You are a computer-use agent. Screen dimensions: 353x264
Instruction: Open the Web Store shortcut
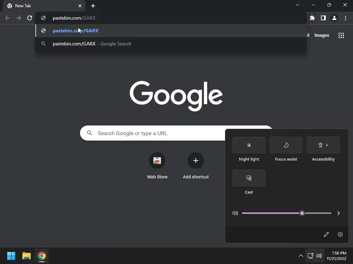pos(157,166)
